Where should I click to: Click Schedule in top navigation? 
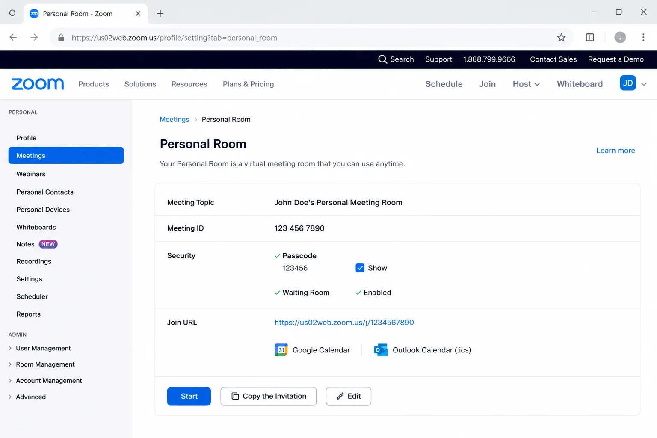click(x=444, y=84)
